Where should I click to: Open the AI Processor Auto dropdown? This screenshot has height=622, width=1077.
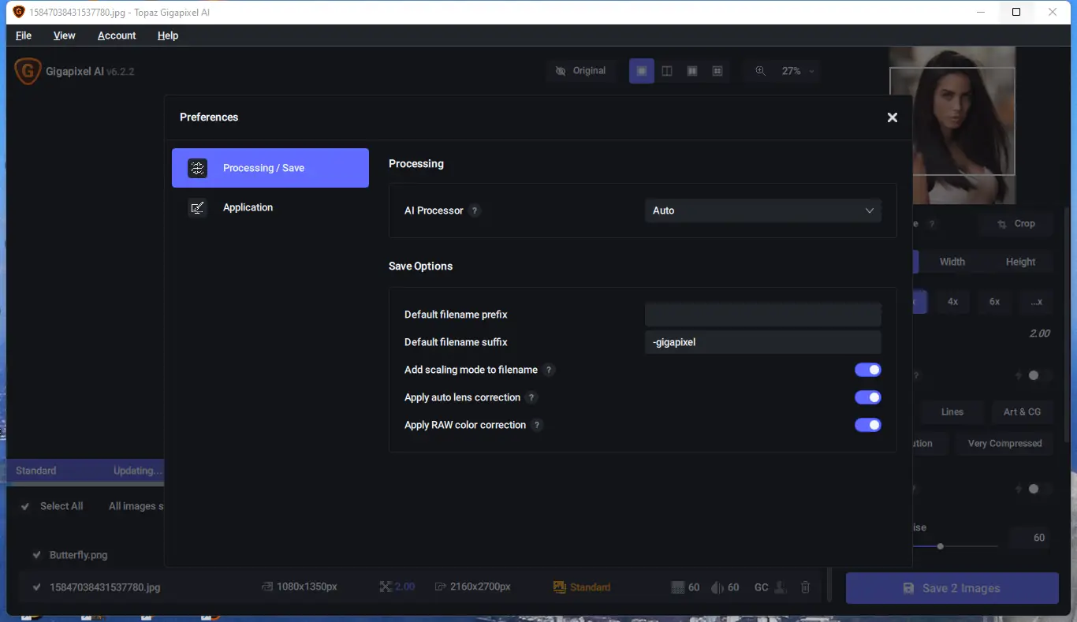[763, 210]
